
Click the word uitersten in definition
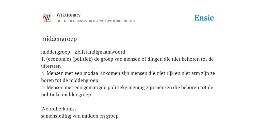[51, 66]
